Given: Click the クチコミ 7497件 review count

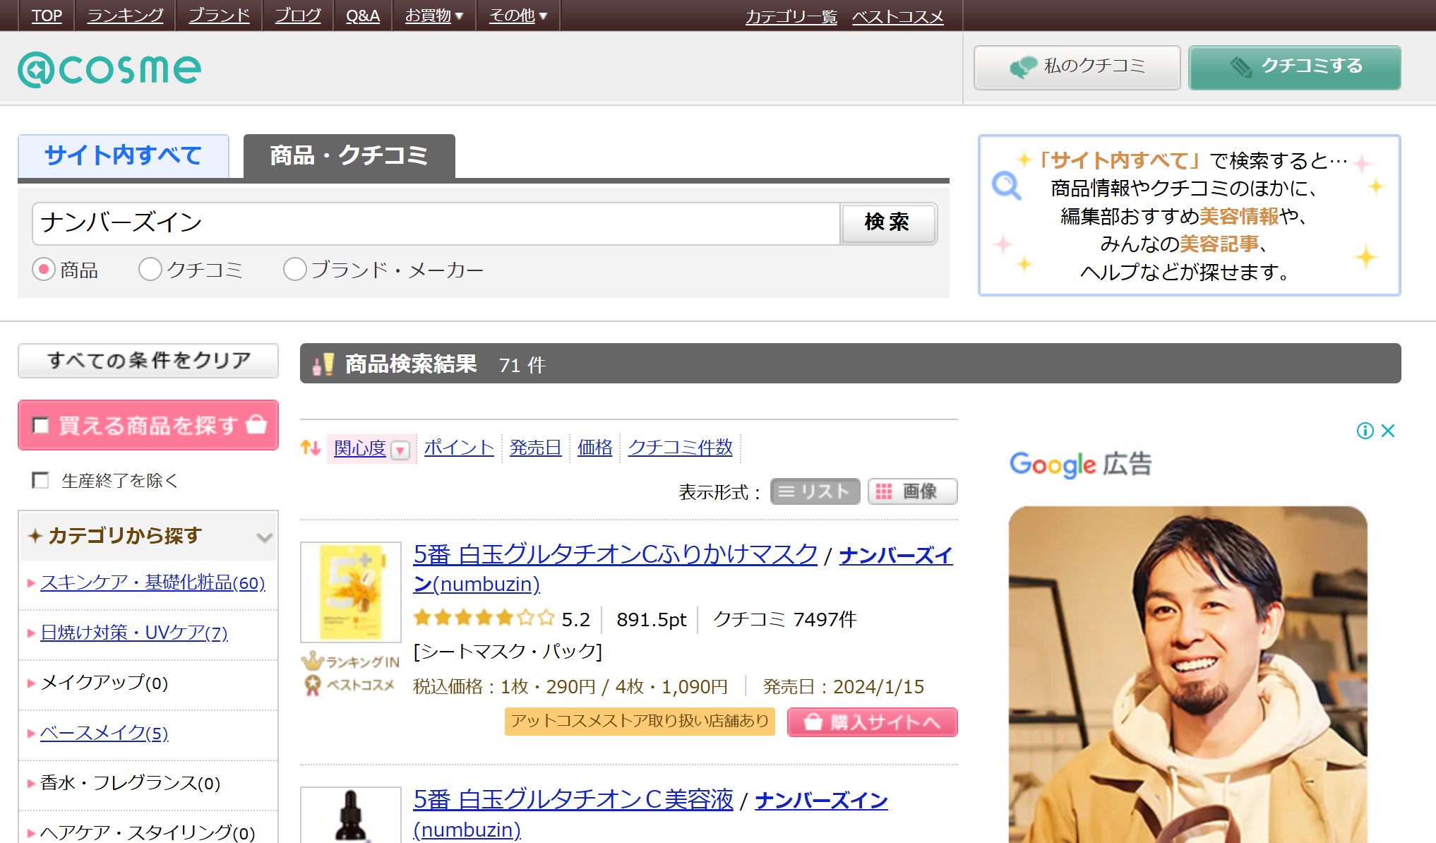Looking at the screenshot, I should click(x=784, y=619).
